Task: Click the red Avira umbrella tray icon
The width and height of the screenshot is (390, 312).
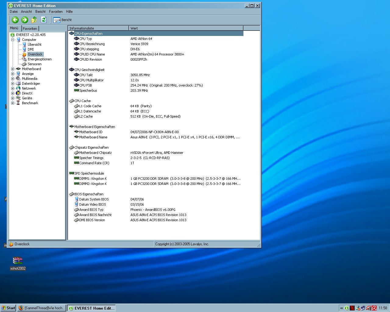Action: coord(374,308)
